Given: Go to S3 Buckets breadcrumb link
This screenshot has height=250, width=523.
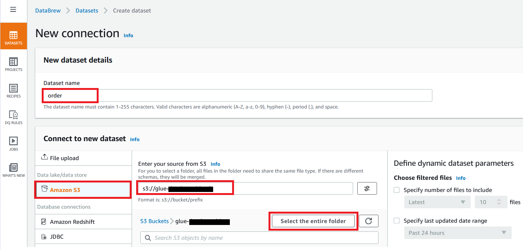Looking at the screenshot, I should [x=154, y=221].
